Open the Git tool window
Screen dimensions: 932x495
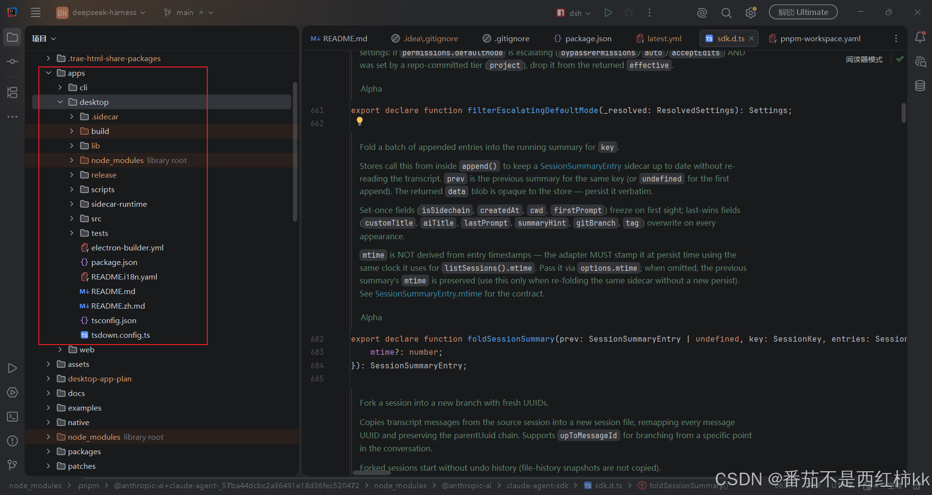[13, 465]
